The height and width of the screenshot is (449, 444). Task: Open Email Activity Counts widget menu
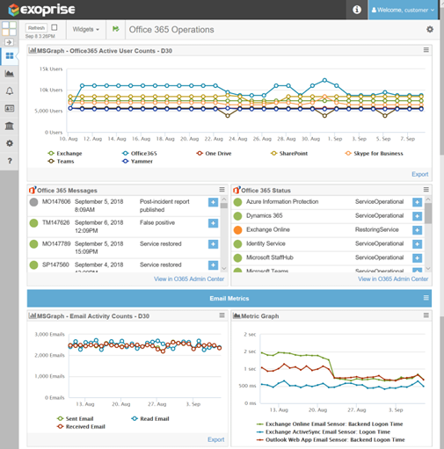pos(222,315)
